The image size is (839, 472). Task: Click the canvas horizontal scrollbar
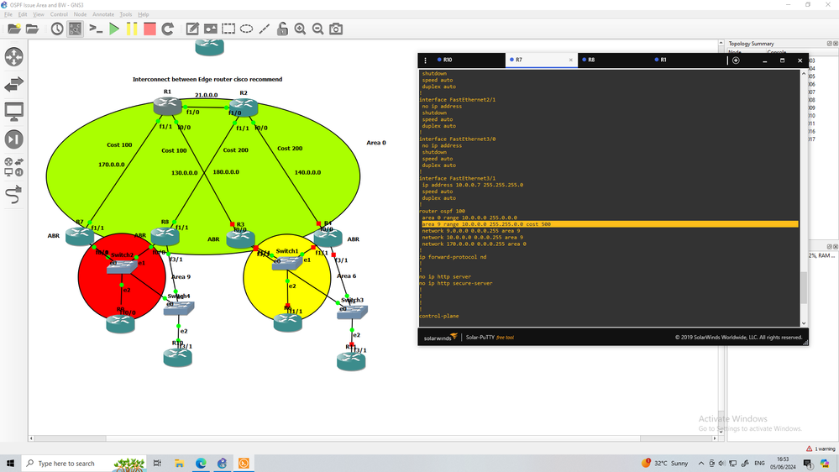tap(372, 438)
